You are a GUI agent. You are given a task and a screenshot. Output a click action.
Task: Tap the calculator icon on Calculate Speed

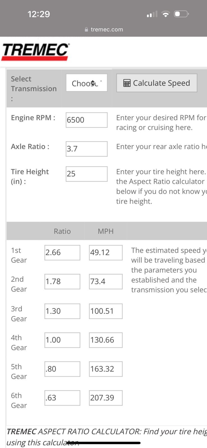[127, 83]
